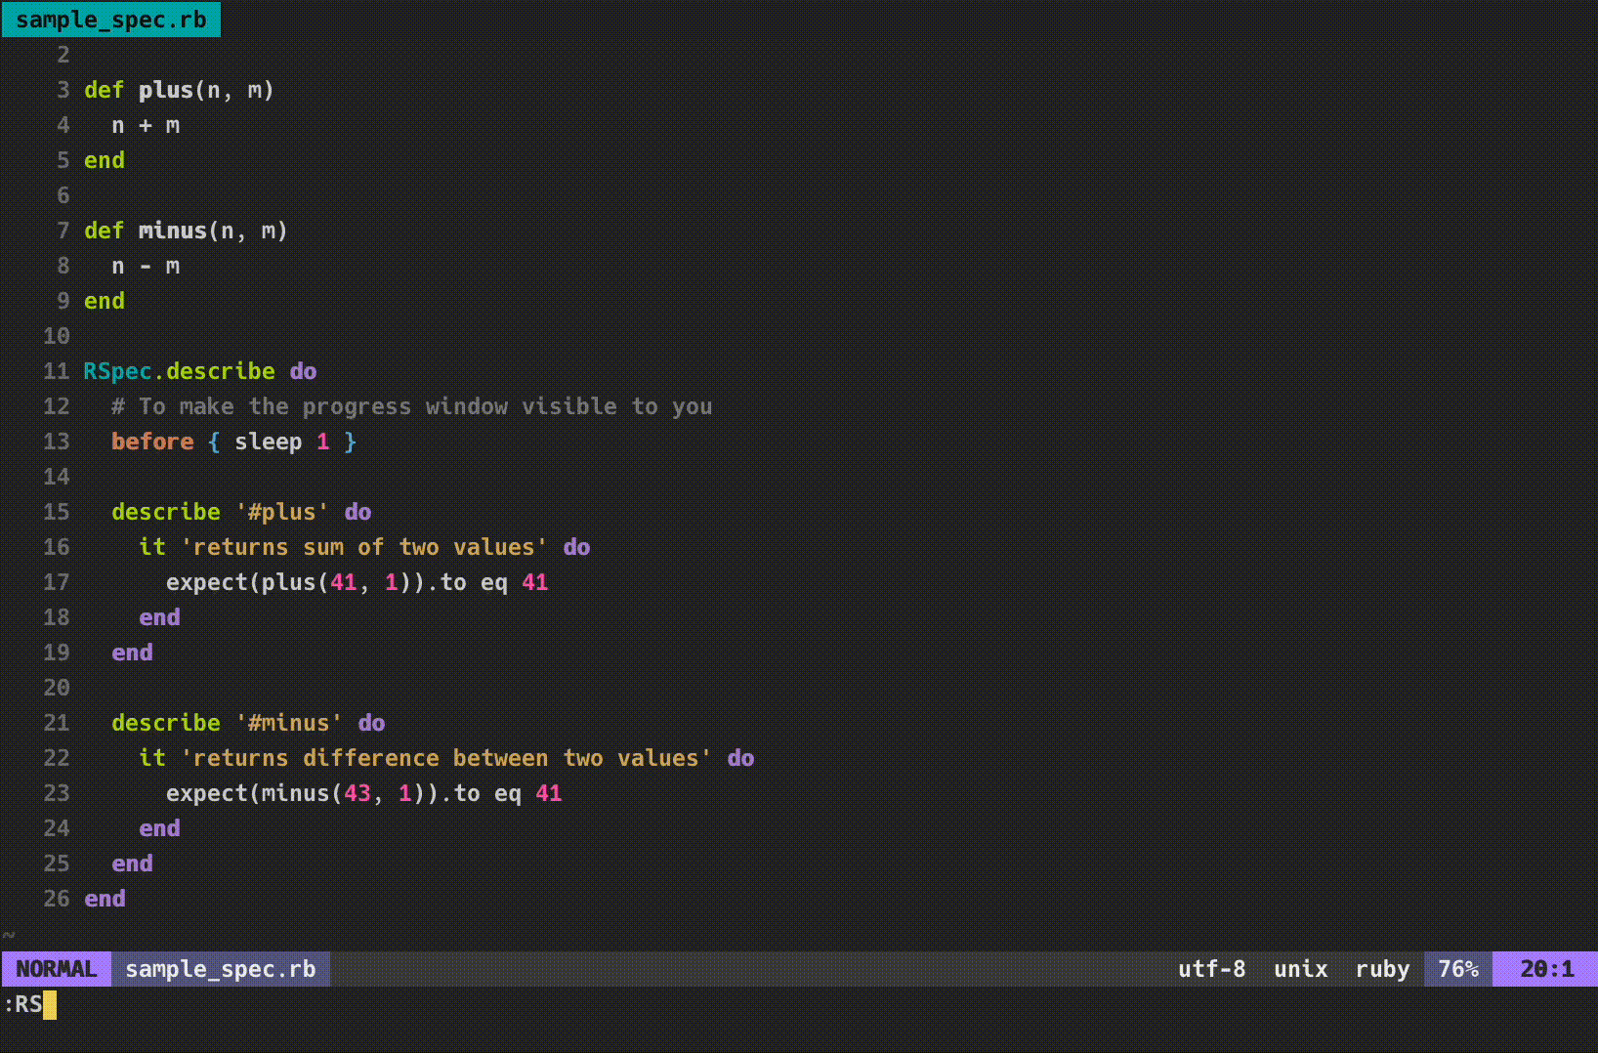1598x1053 pixels.
Task: Click the 'RSpec.describe do' line
Action: point(200,371)
